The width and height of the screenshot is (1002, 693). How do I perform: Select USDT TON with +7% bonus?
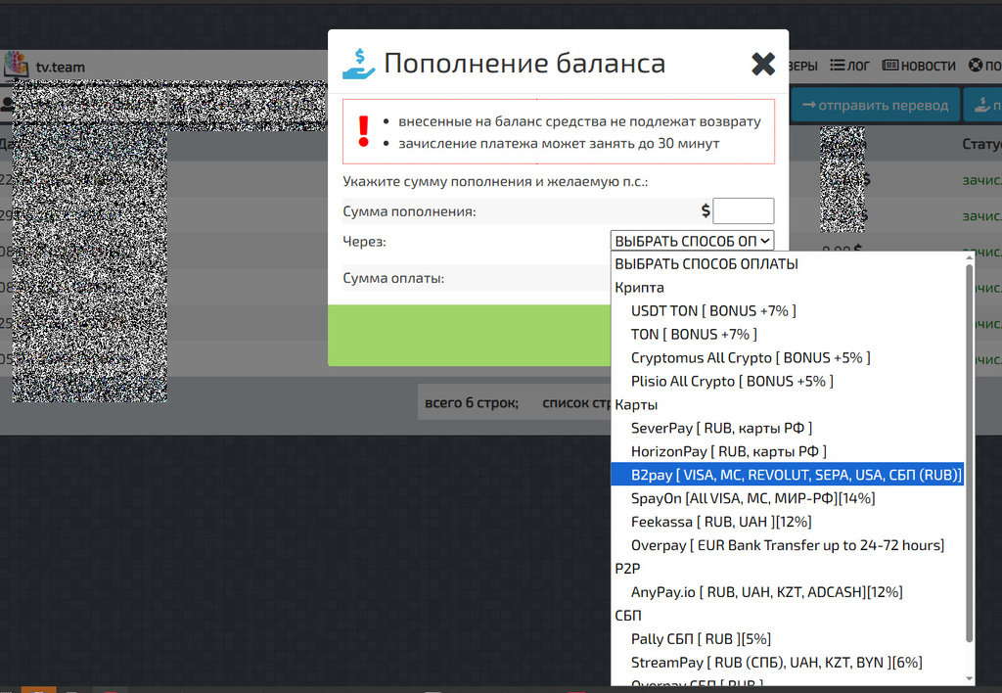point(713,310)
